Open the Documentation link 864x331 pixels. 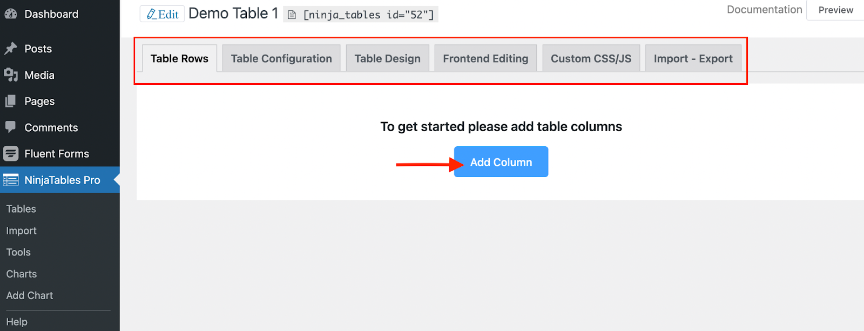point(764,10)
